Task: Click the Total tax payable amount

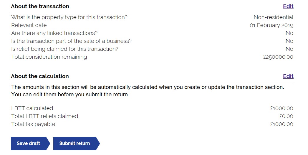Action: coord(282,124)
